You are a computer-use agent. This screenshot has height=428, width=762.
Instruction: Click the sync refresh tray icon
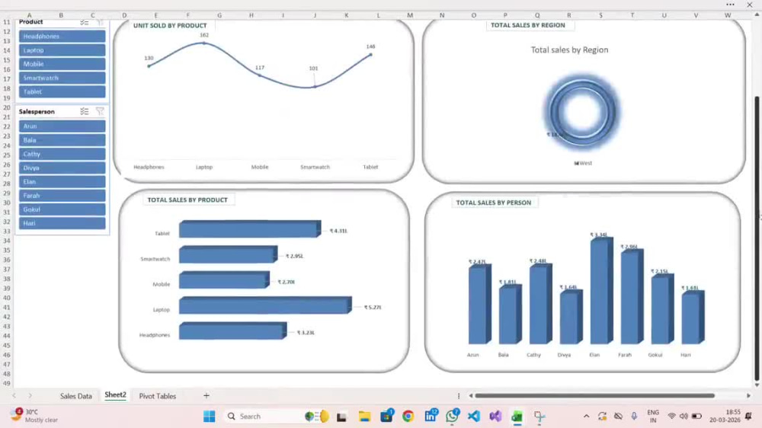[x=602, y=417]
